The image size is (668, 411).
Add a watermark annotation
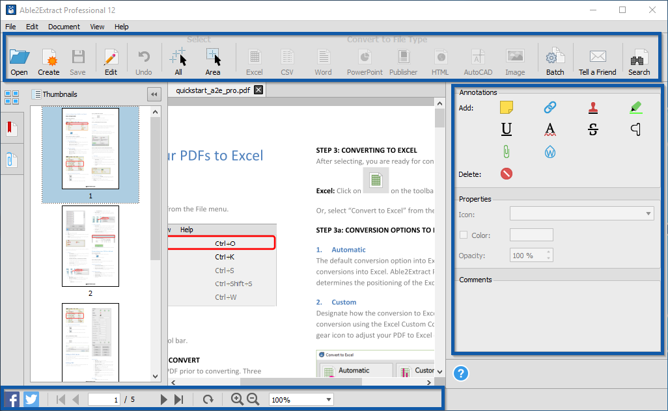(x=550, y=152)
